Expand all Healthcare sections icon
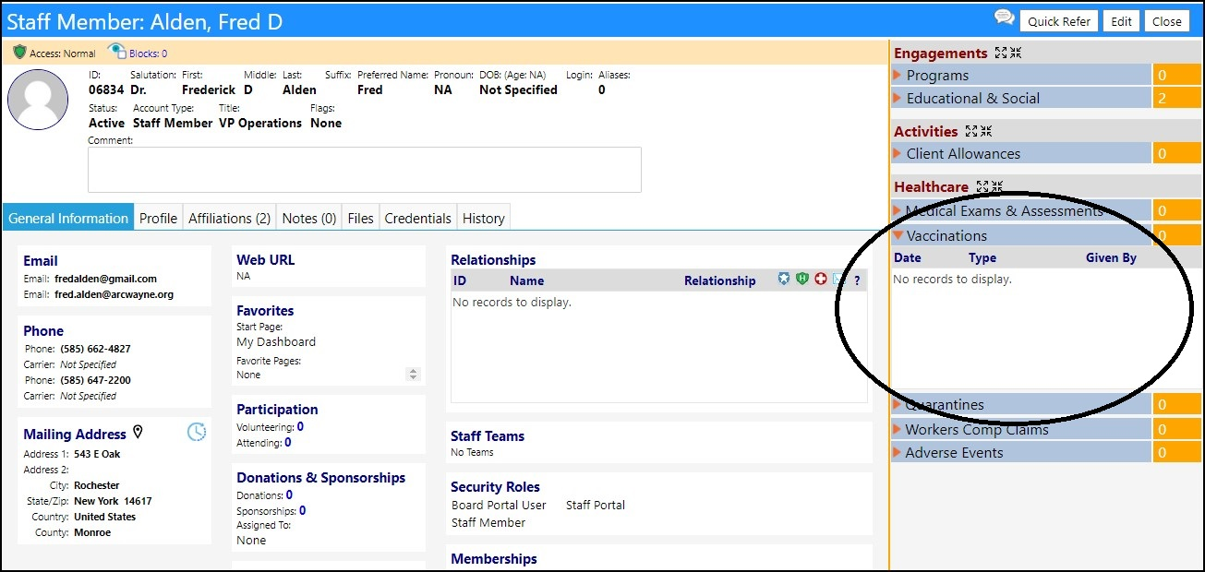 (x=982, y=186)
